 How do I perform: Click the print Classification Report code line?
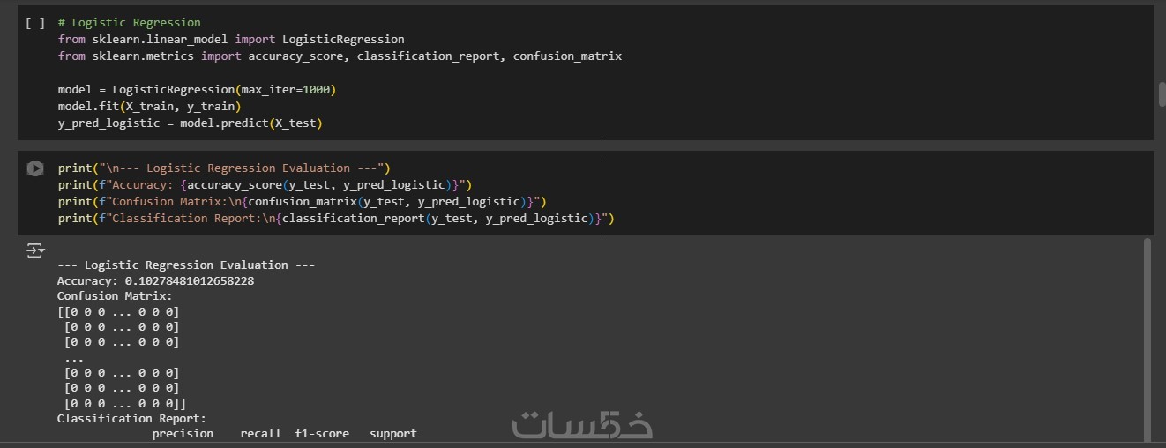click(335, 219)
